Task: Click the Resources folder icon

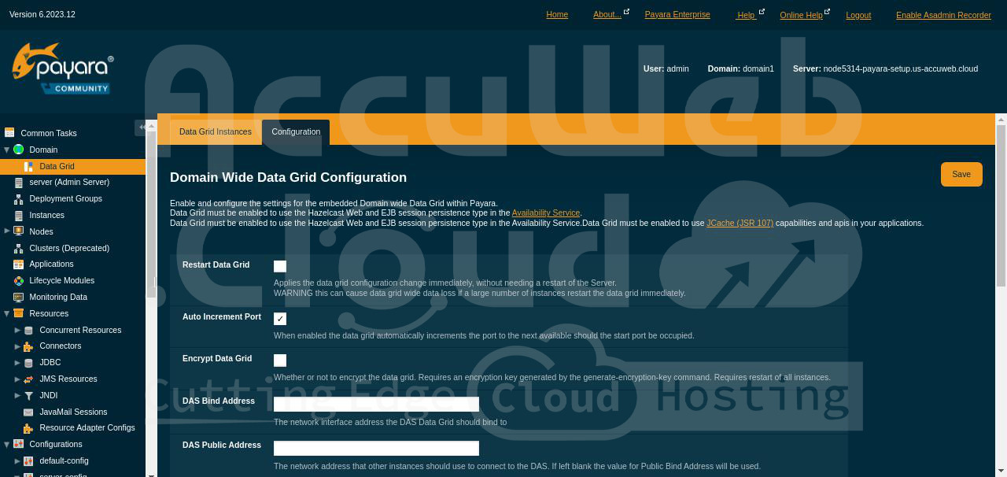Action: [x=19, y=313]
